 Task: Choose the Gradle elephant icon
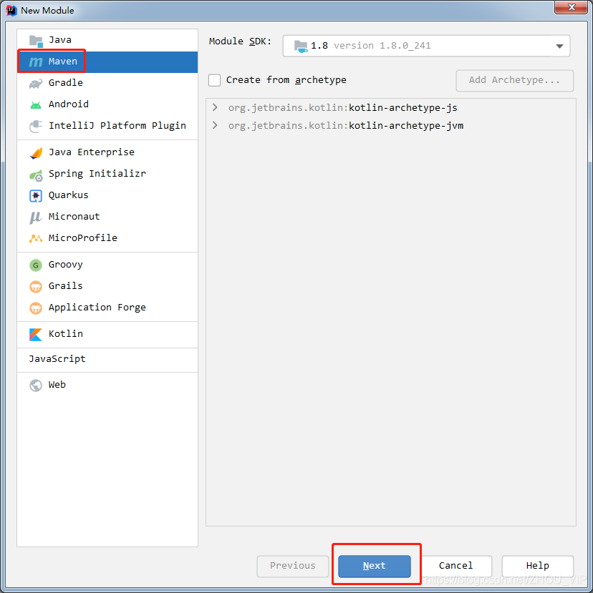(36, 83)
